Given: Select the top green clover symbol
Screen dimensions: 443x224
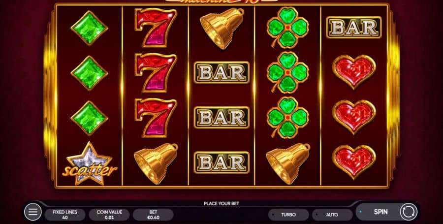Looking at the screenshot, I should [x=287, y=28].
